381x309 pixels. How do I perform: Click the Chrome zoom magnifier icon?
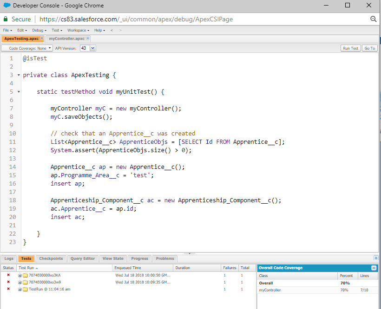[x=373, y=19]
